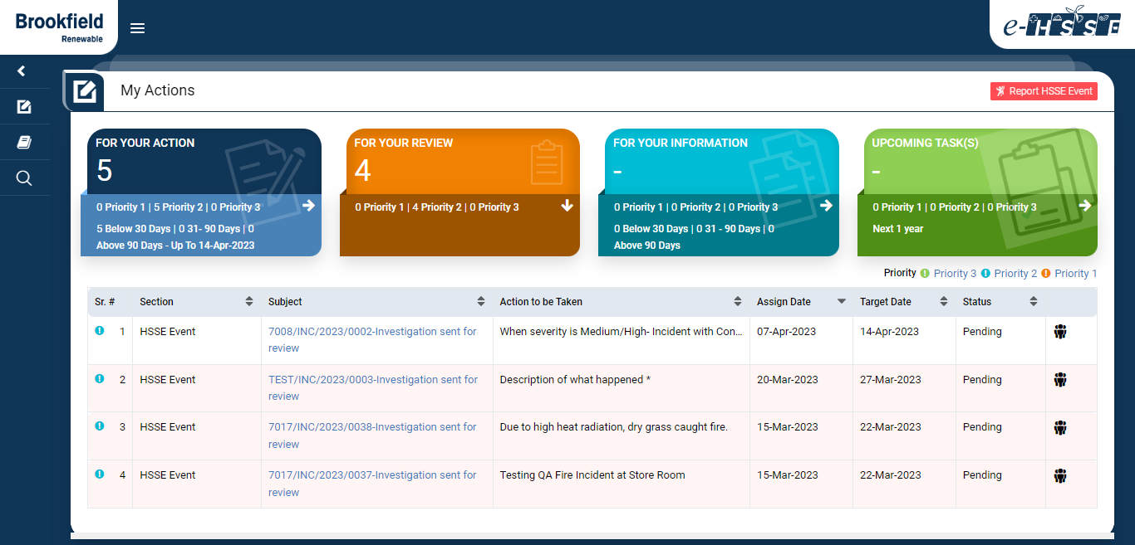Sort by Section column arrows
Image resolution: width=1135 pixels, height=545 pixels.
pyautogui.click(x=249, y=302)
